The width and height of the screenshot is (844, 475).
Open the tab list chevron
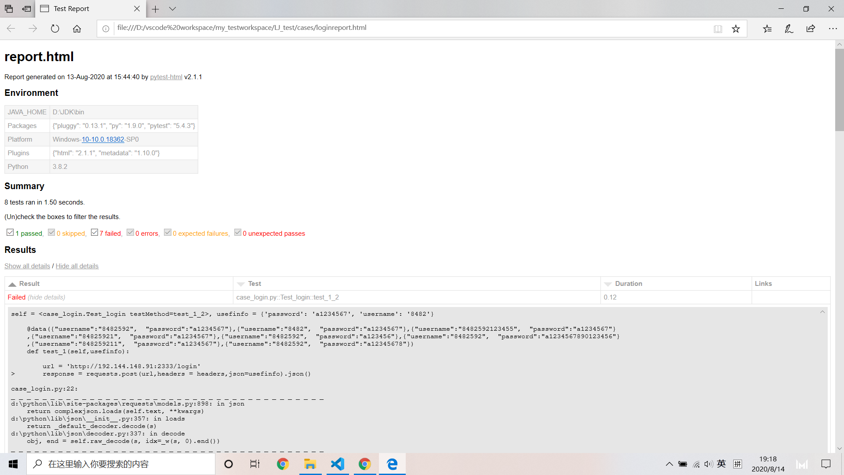172,9
